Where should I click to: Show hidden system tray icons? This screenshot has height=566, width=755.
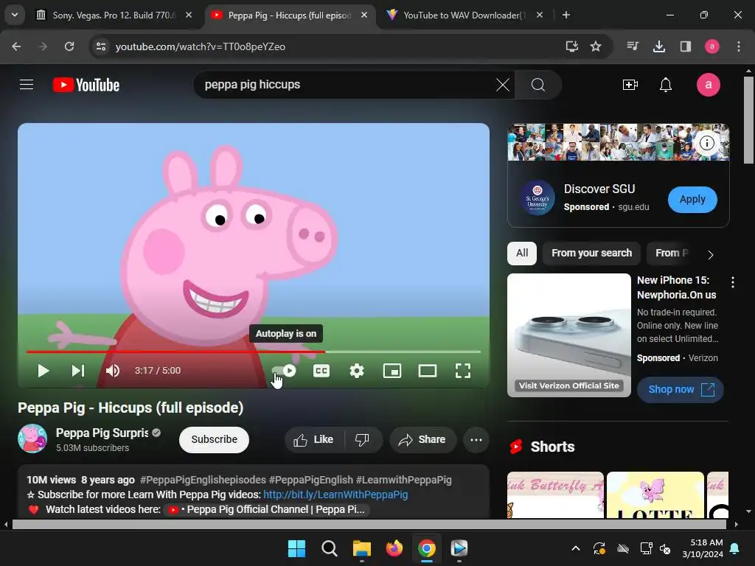point(575,548)
